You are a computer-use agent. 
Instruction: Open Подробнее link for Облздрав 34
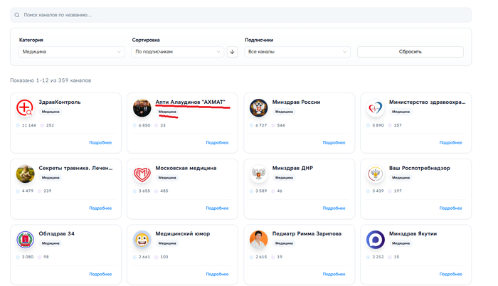click(100, 274)
